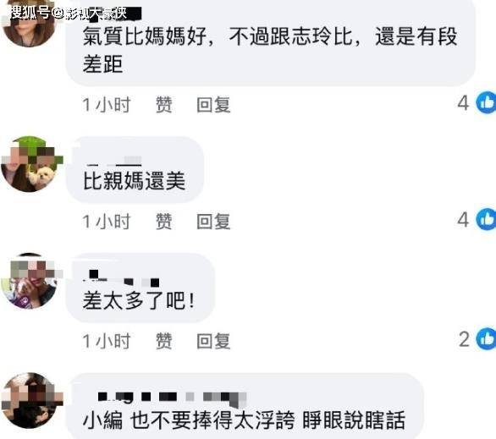
Task: Click the blurred username above 差太多了吧
Action: [121, 278]
